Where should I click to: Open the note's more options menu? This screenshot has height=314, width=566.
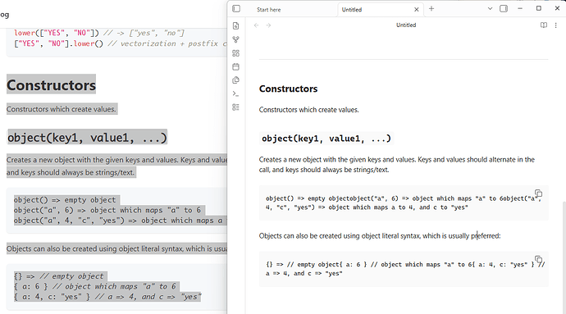click(x=556, y=25)
